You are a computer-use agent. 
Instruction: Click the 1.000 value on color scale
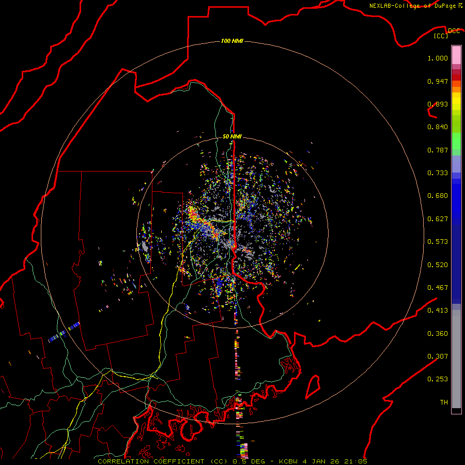pos(438,58)
